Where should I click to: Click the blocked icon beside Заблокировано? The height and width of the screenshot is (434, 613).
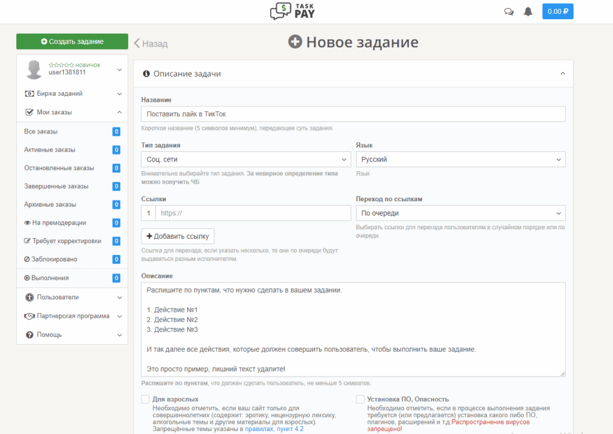click(26, 259)
